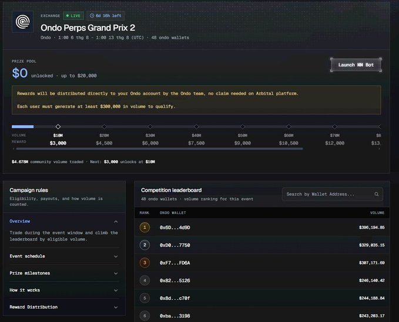This screenshot has height=322, width=399.
Task: Click the RANK column header
Action: [145, 213]
